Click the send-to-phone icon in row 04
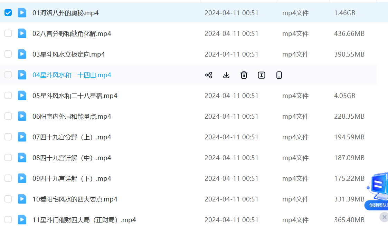 click(x=279, y=75)
